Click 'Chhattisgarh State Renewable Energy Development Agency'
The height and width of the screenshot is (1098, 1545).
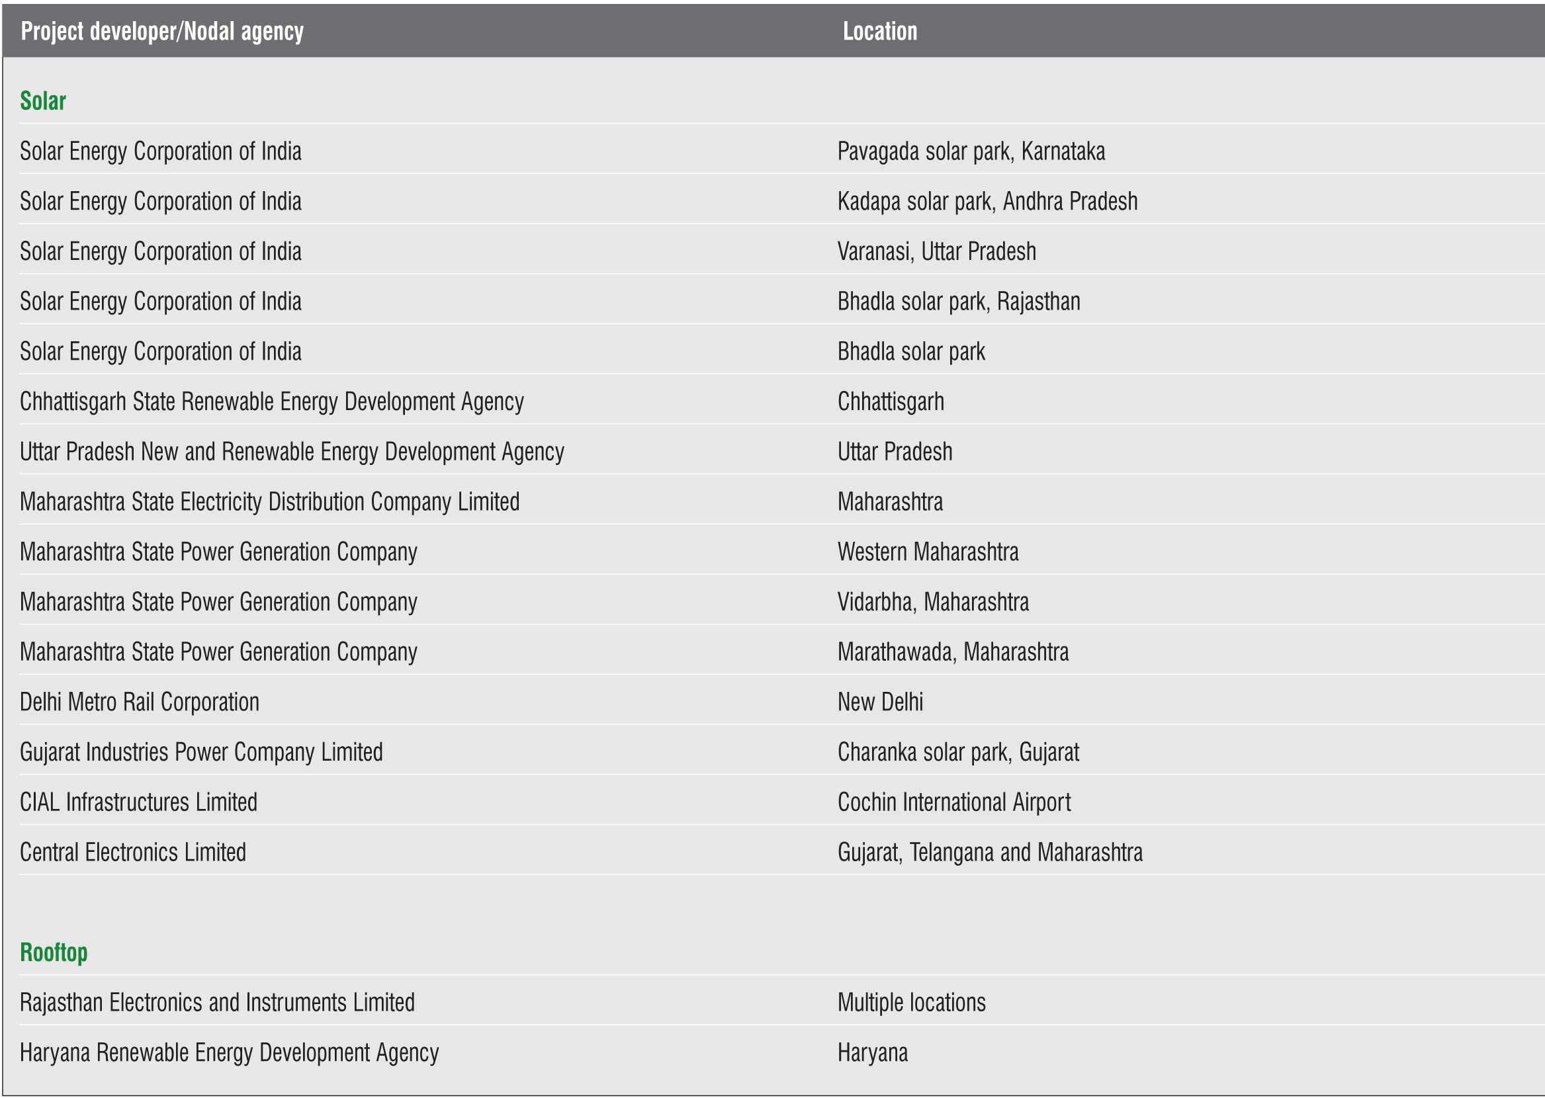click(271, 401)
